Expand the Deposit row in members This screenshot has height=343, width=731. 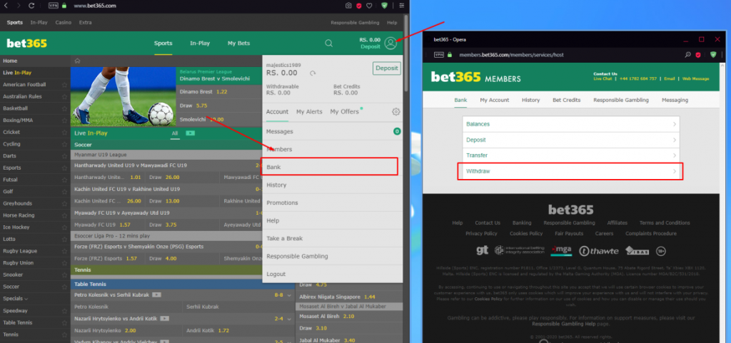pyautogui.click(x=570, y=140)
